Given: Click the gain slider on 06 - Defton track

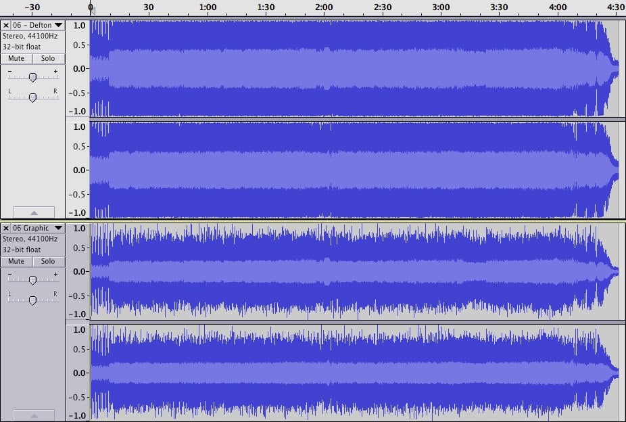Looking at the screenshot, I should click(x=32, y=77).
